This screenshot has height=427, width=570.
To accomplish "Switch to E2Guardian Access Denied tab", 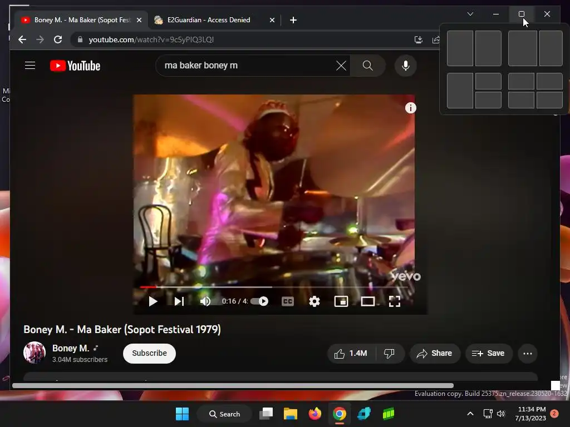I will 209,20.
